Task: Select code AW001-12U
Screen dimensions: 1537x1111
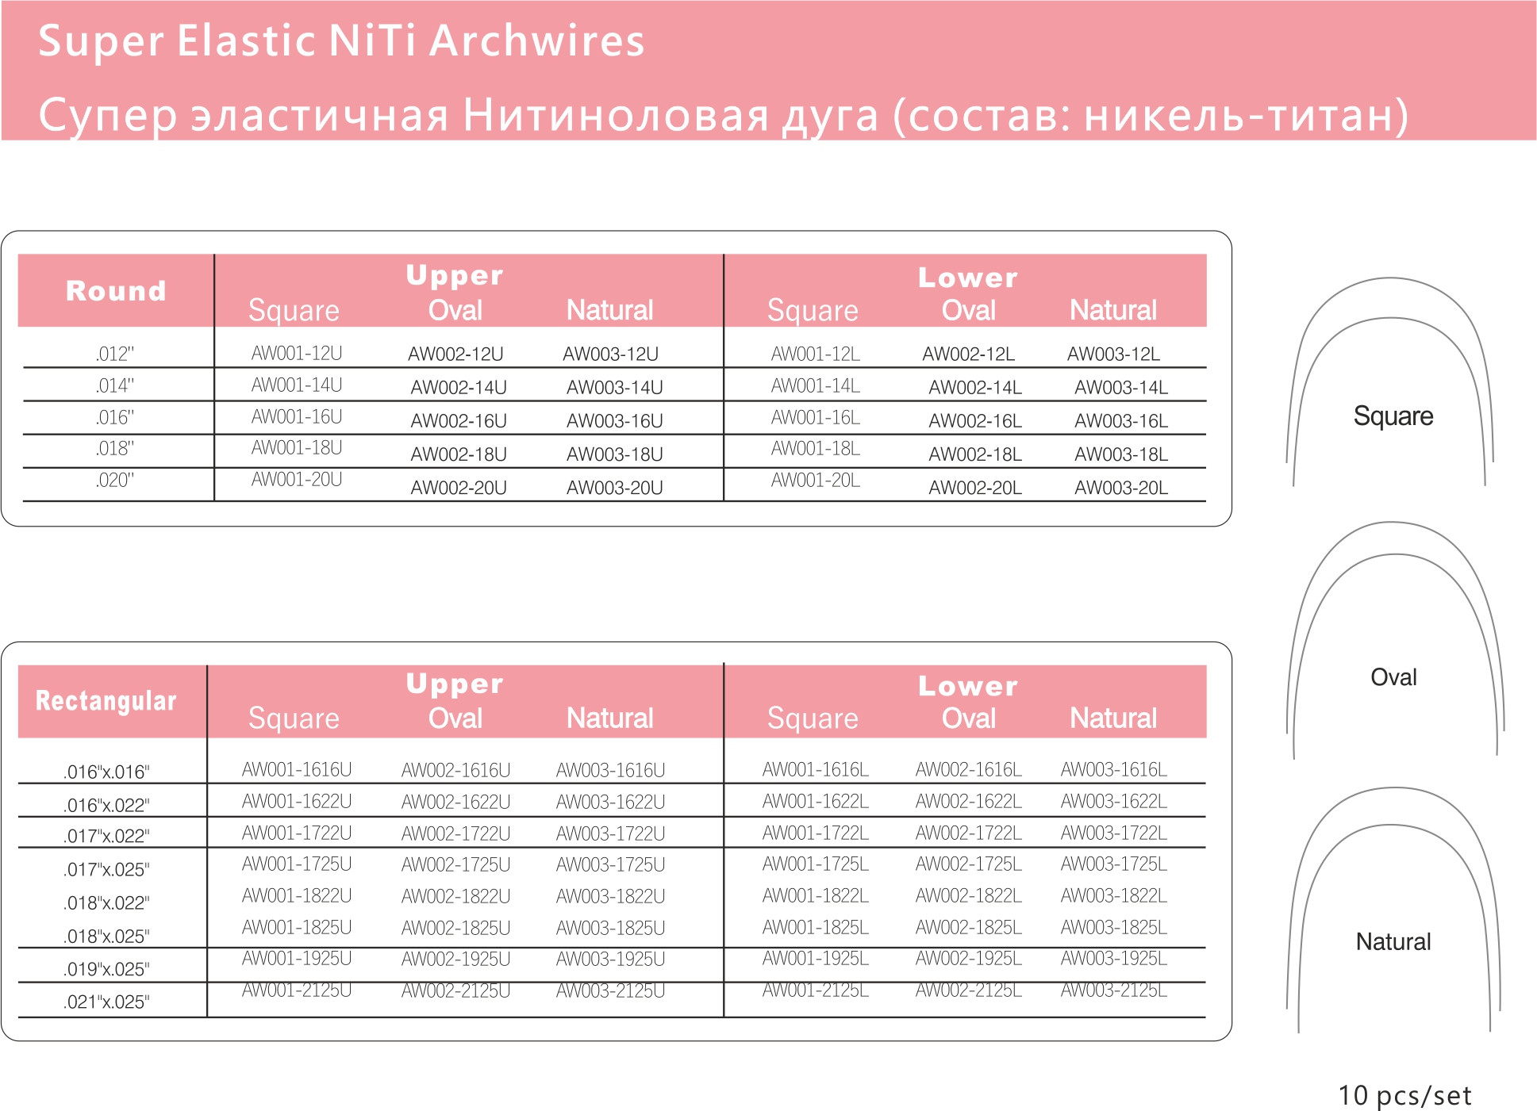Action: point(297,353)
